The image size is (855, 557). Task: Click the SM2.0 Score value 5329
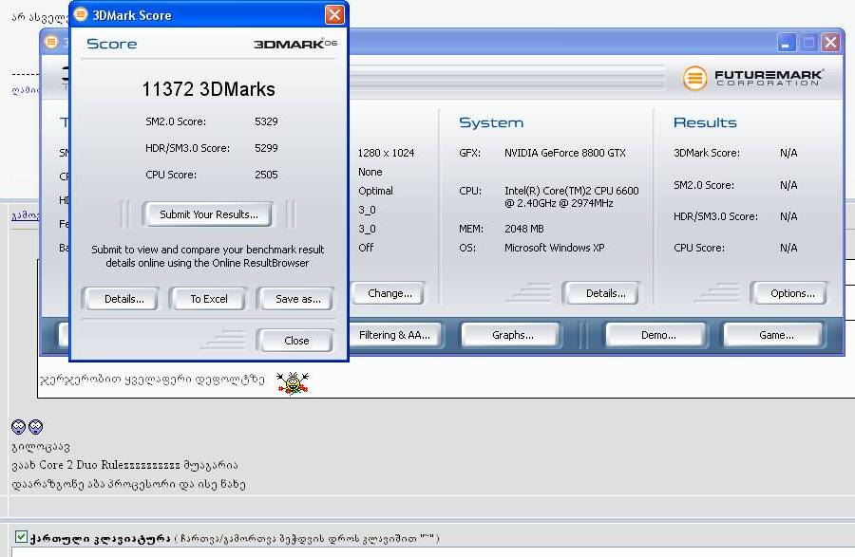pos(266,121)
